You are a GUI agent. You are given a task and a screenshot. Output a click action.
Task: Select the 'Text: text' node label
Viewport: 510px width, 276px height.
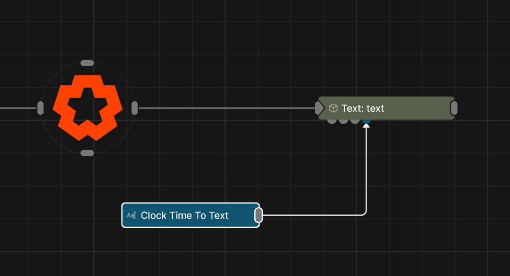[x=363, y=108]
